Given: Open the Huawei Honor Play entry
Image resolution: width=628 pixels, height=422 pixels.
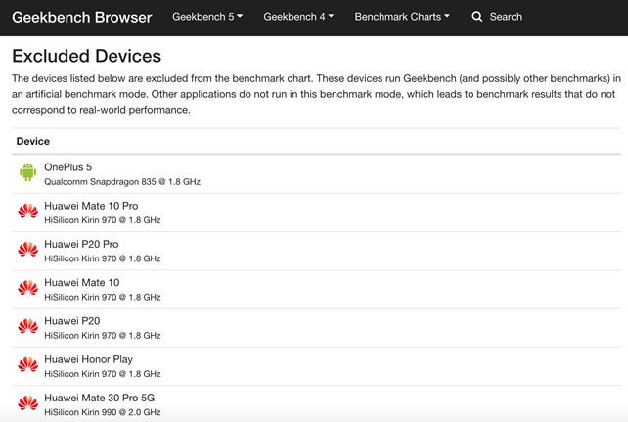Looking at the screenshot, I should [88, 359].
